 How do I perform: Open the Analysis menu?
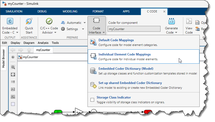(43, 43)
